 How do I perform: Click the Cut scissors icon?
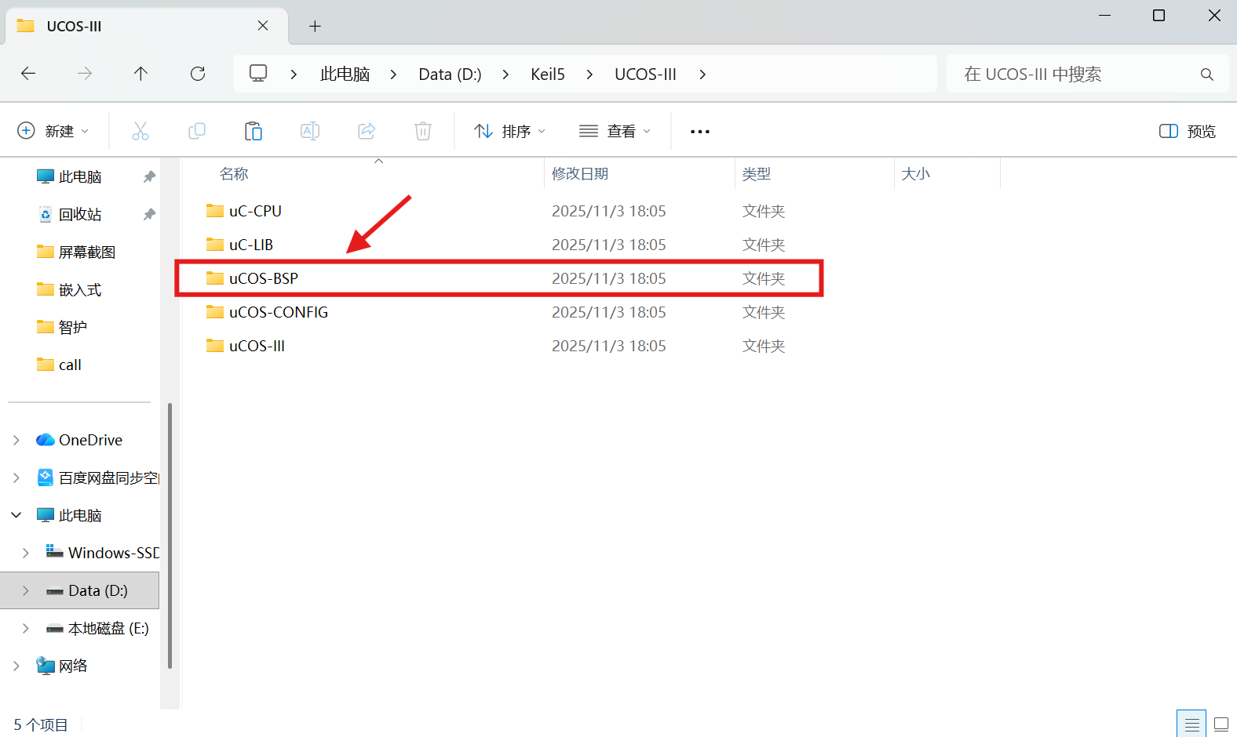click(140, 131)
